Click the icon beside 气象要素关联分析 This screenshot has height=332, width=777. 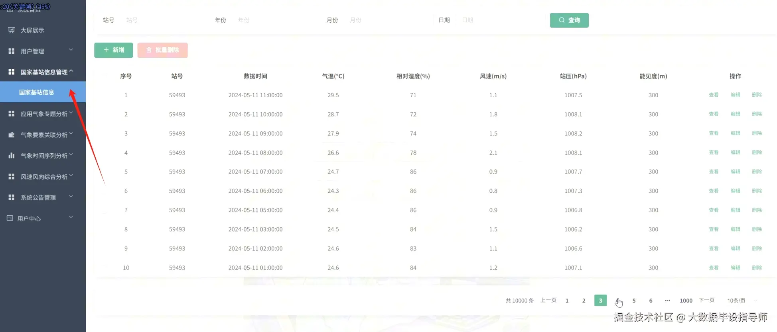point(11,135)
